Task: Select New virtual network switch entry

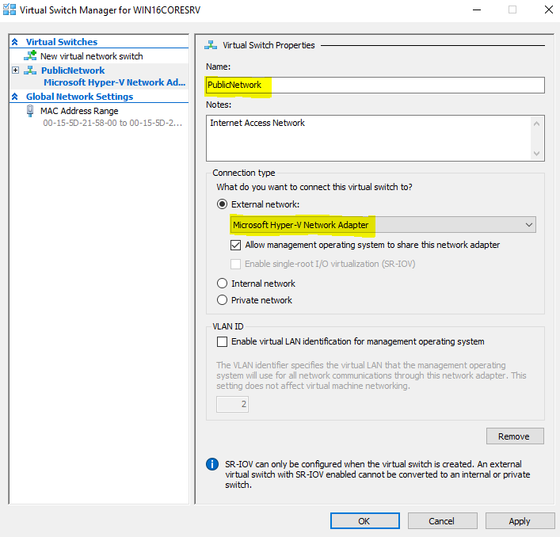Action: pos(91,56)
